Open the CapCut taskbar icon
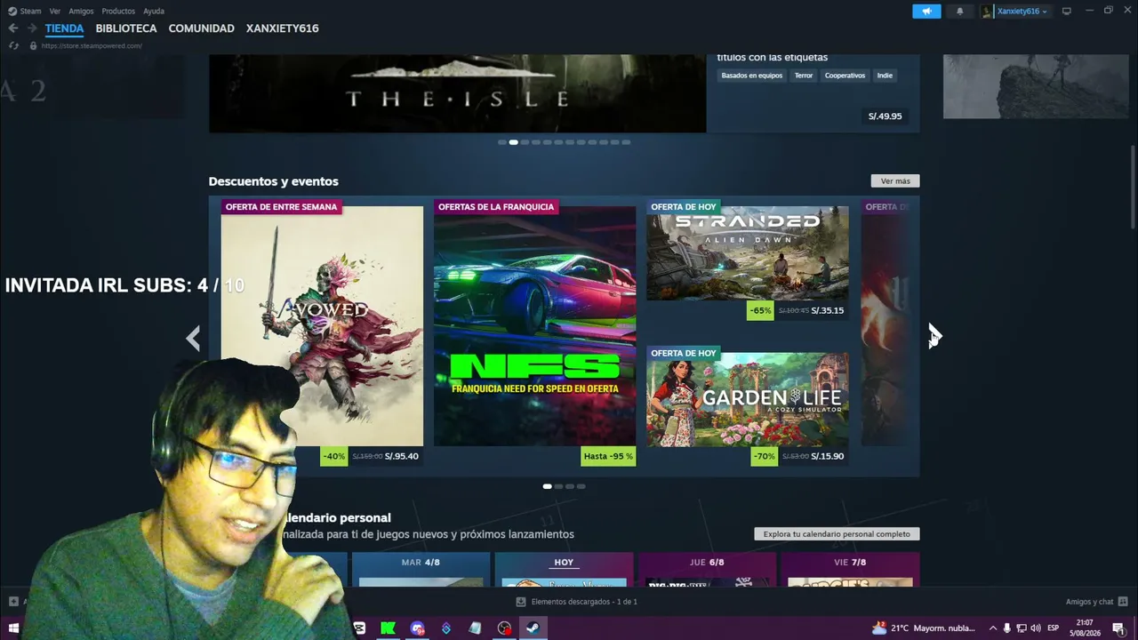The width and height of the screenshot is (1138, 640). (359, 628)
